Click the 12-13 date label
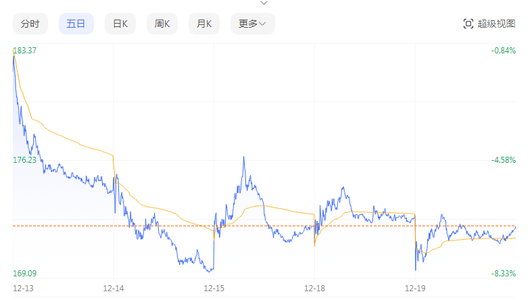Screen dimensions: 532x300 (22, 289)
